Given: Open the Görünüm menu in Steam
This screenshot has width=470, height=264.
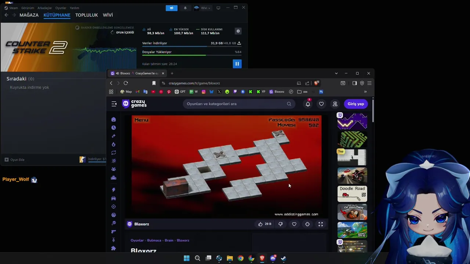Looking at the screenshot, I should 28,8.
